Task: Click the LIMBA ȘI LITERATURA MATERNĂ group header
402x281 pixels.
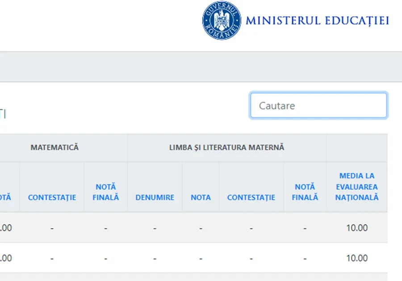Action: (x=226, y=147)
